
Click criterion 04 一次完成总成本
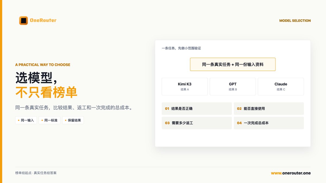point(269,123)
